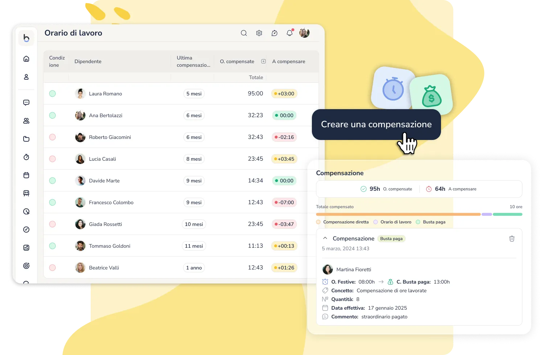Click the 'Dipendente' column header
544x355 pixels.
pos(88,61)
